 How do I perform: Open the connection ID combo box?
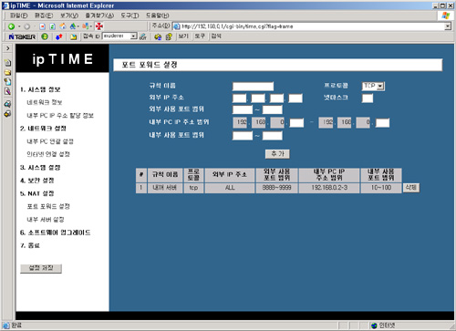click(119, 36)
